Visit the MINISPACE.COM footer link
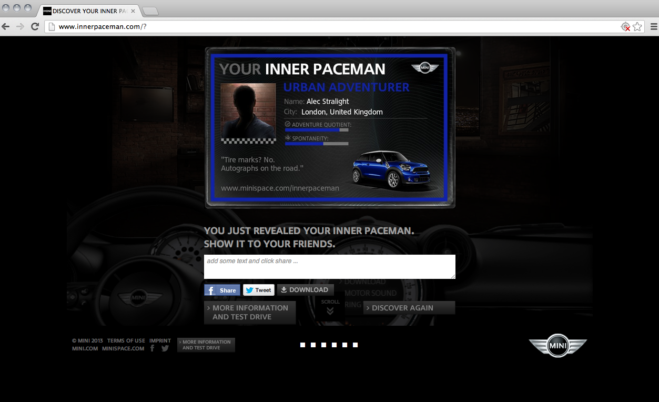Screen dimensions: 659x402 [123, 348]
